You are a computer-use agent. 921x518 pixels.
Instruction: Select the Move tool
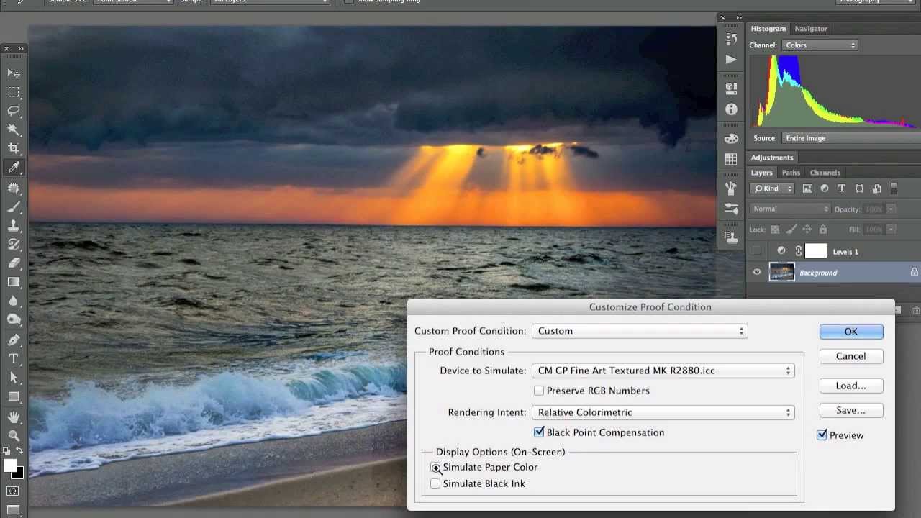point(14,73)
